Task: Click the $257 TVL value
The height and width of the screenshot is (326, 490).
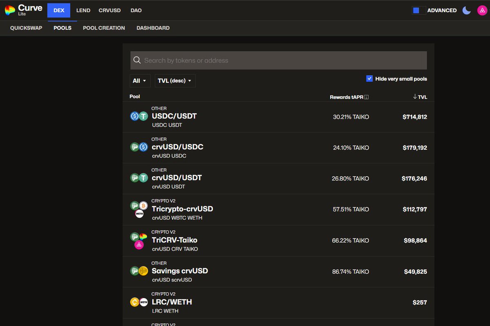Action: point(420,302)
